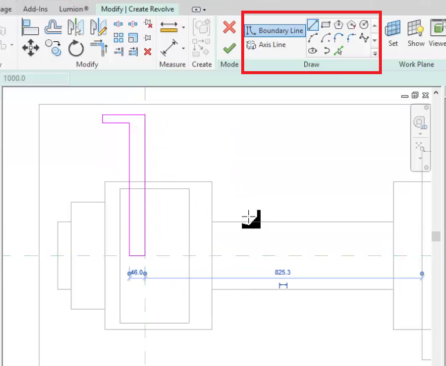Select the Circle draw tool
This screenshot has width=446, height=366.
tap(364, 25)
